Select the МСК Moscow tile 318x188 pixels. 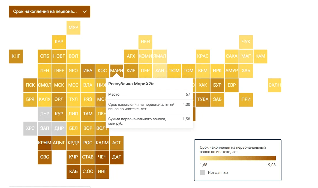pos(59,85)
